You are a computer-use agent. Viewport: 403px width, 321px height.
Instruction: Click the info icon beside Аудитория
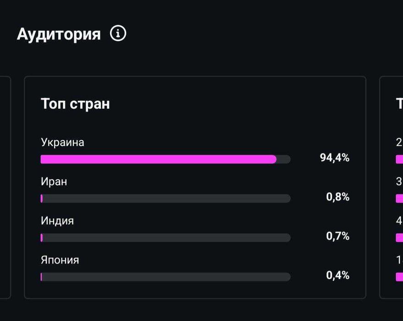(x=118, y=33)
